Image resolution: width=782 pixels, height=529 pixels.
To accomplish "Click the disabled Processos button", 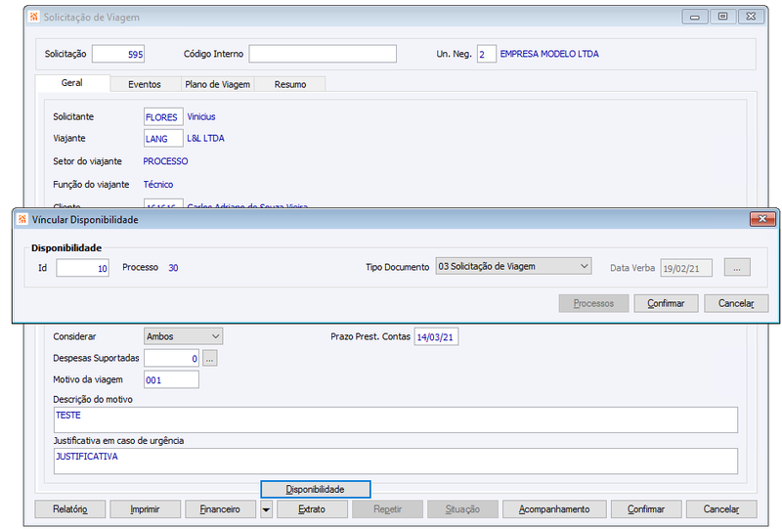I will (x=593, y=303).
